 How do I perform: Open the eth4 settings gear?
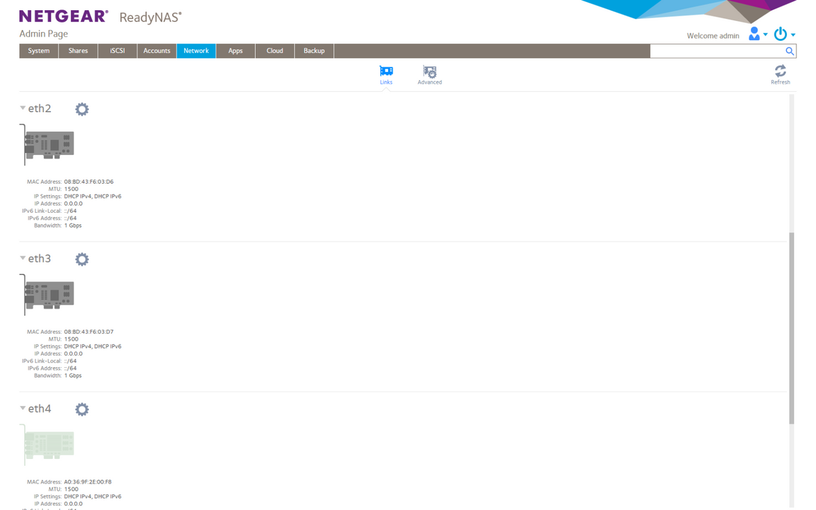click(x=82, y=409)
